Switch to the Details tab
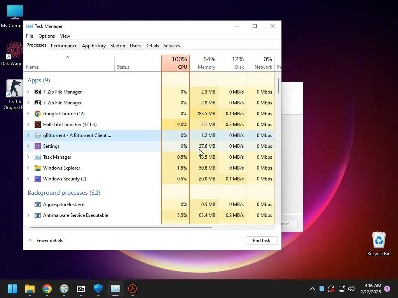The height and width of the screenshot is (298, 398). [152, 46]
